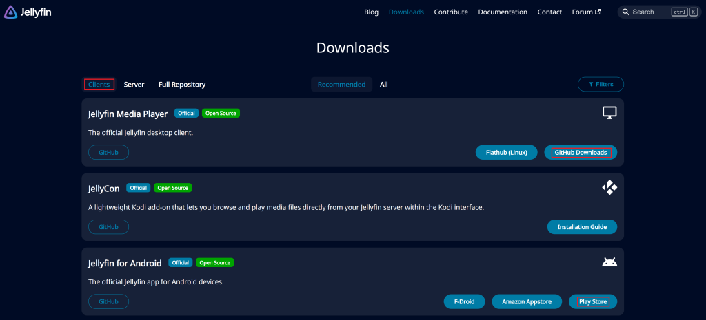Click Open Source badge on Jellyfin for Android
This screenshot has width=706, height=320.
(215, 262)
